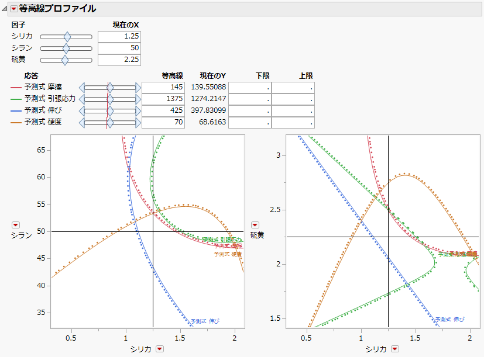Click right arrow of 予測式 硬度 contour slider
This screenshot has width=484, height=357.
138,123
